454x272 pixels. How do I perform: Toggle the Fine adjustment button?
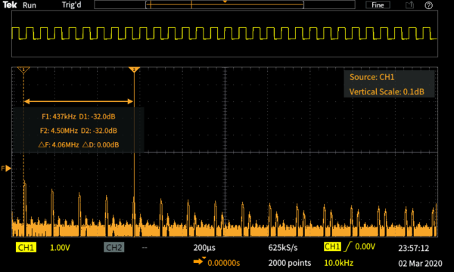pos(378,5)
